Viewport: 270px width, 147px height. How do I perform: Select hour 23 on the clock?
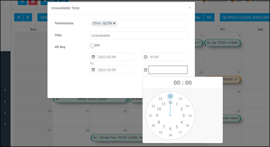click(x=161, y=99)
